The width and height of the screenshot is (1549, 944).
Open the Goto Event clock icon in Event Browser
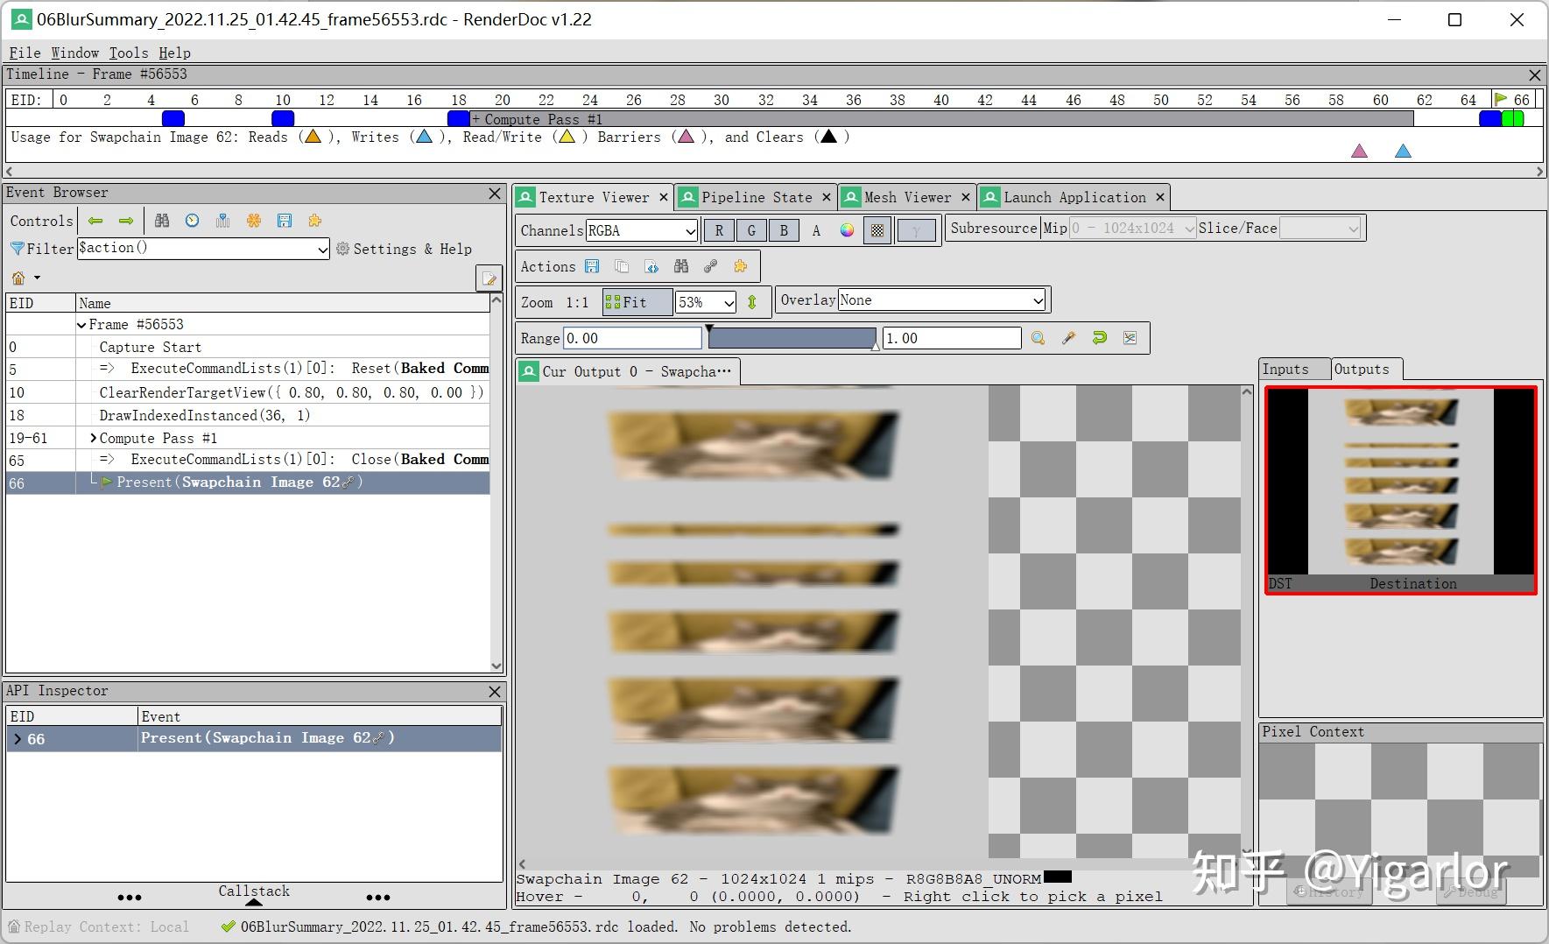193,221
